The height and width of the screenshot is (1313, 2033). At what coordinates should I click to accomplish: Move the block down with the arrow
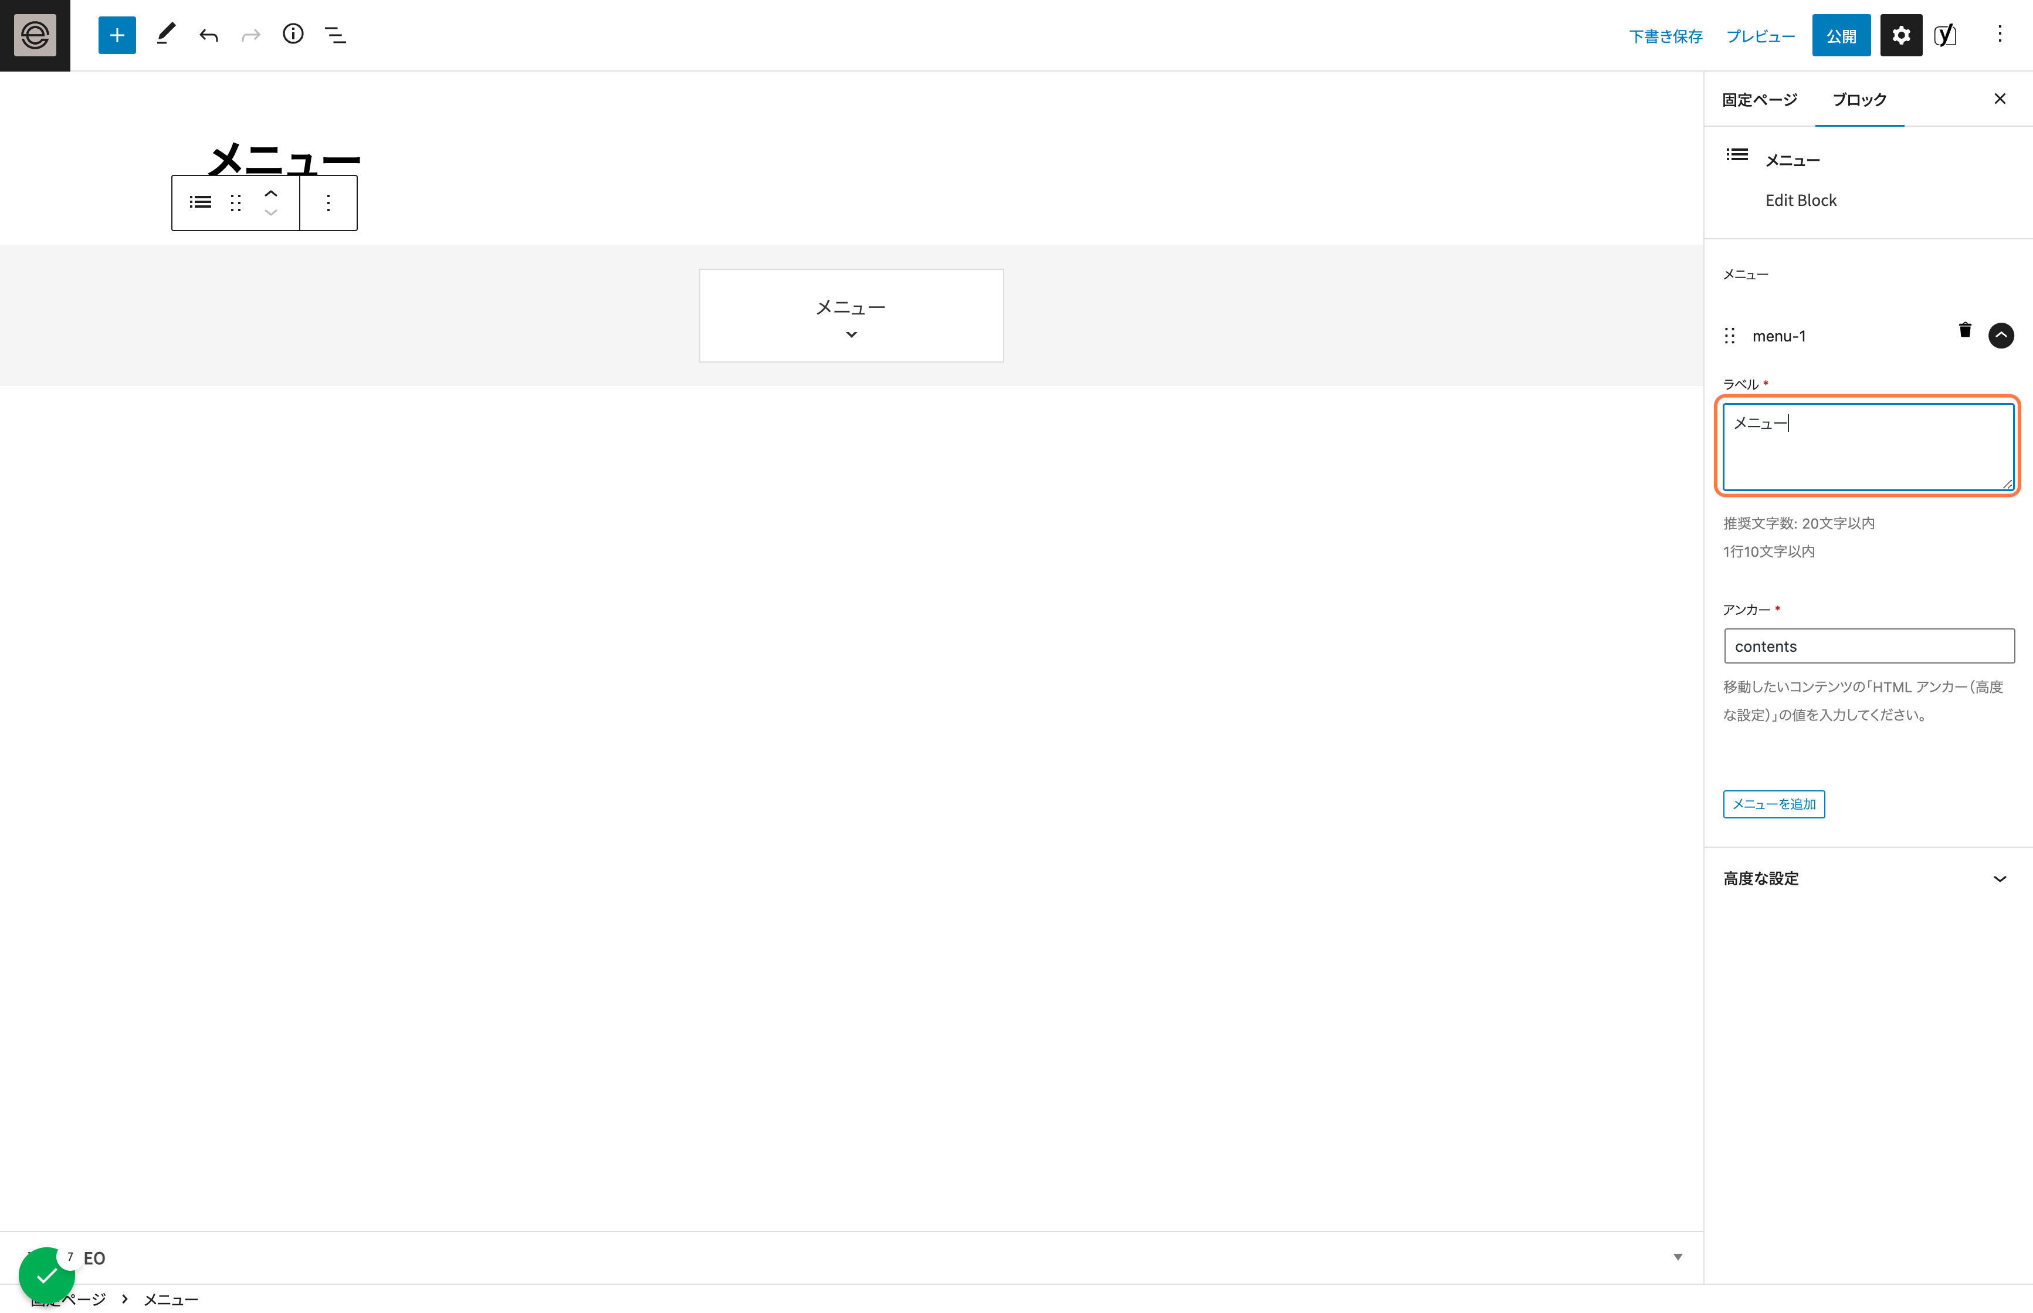pos(271,212)
